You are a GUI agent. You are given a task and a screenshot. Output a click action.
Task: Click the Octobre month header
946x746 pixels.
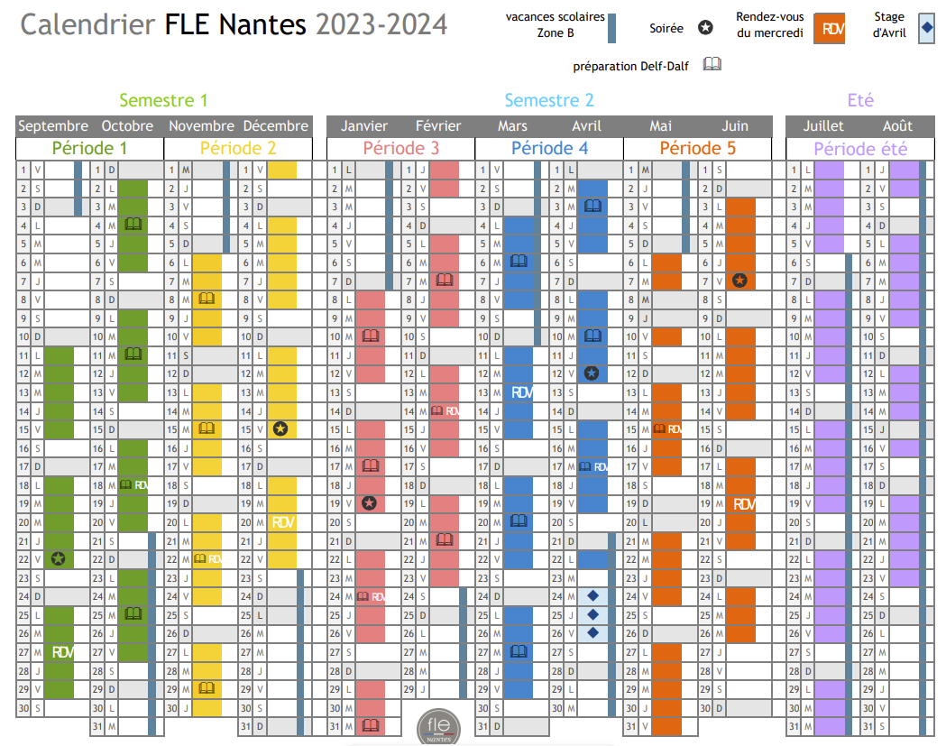(127, 126)
